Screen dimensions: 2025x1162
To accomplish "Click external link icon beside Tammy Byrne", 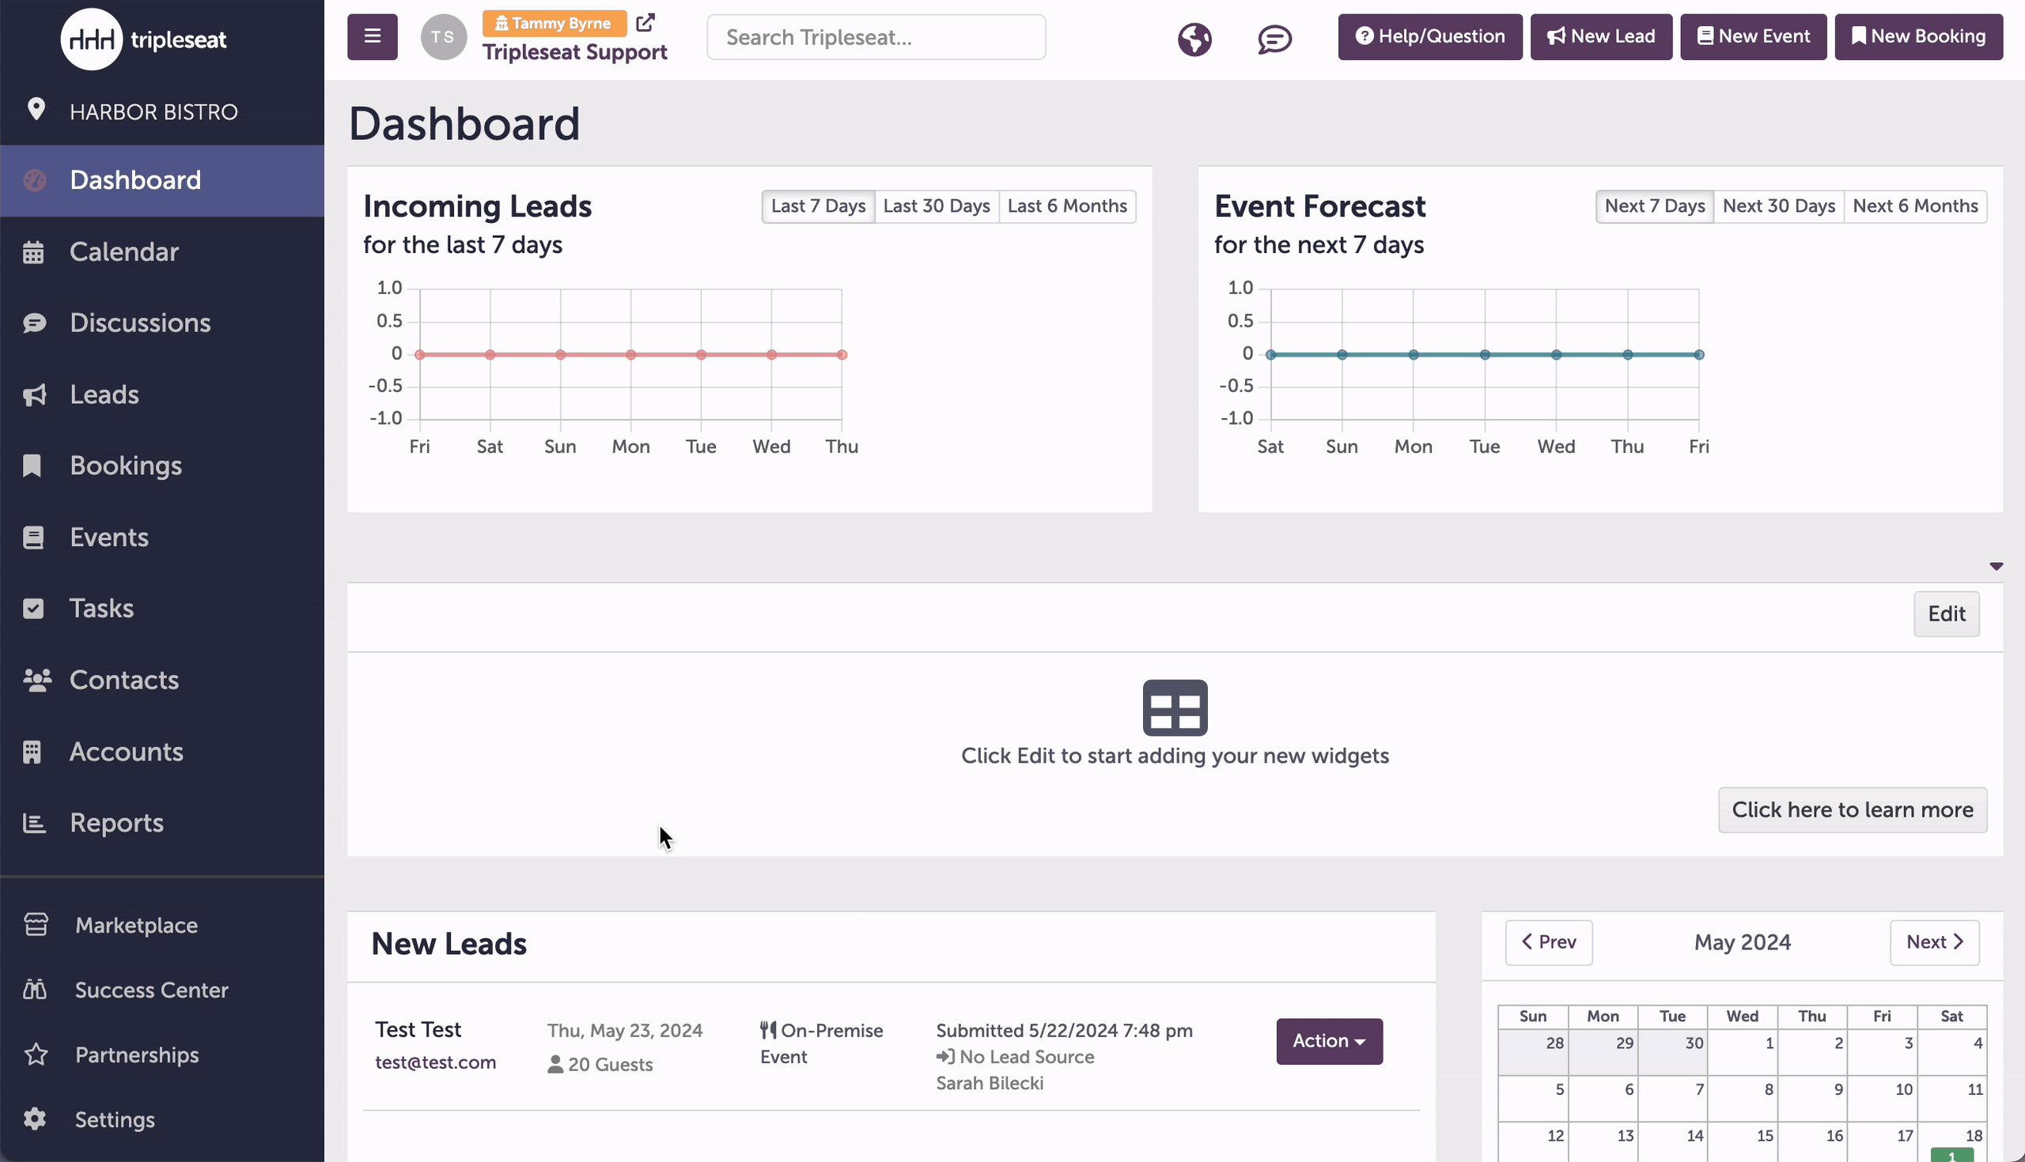I will [645, 22].
